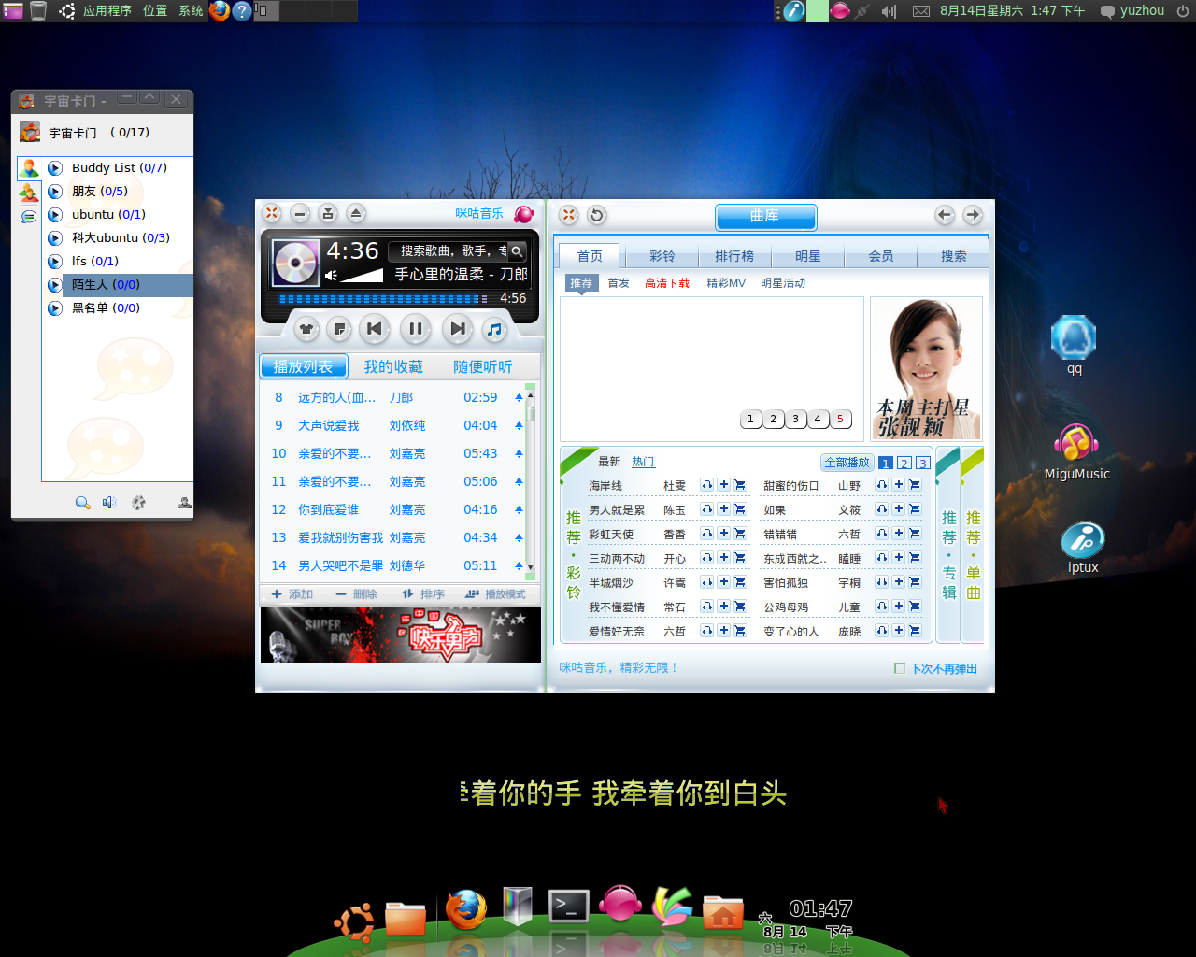Go forward using the library right arrow
The width and height of the screenshot is (1196, 957).
pyautogui.click(x=973, y=215)
